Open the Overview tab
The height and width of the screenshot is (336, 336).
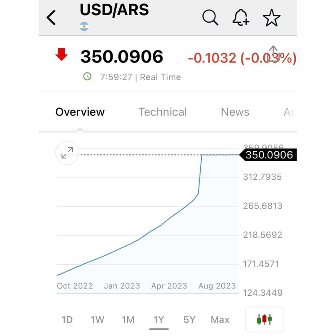[x=80, y=112]
